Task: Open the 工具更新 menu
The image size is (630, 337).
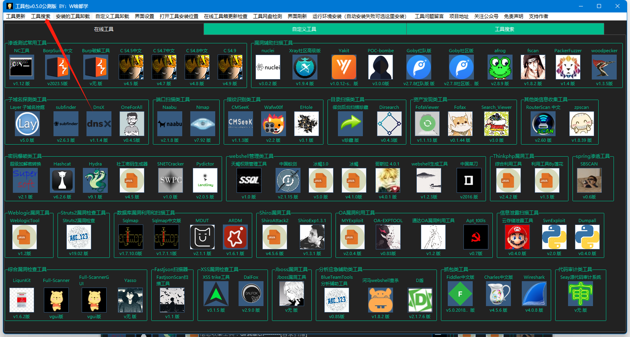Action: point(16,16)
